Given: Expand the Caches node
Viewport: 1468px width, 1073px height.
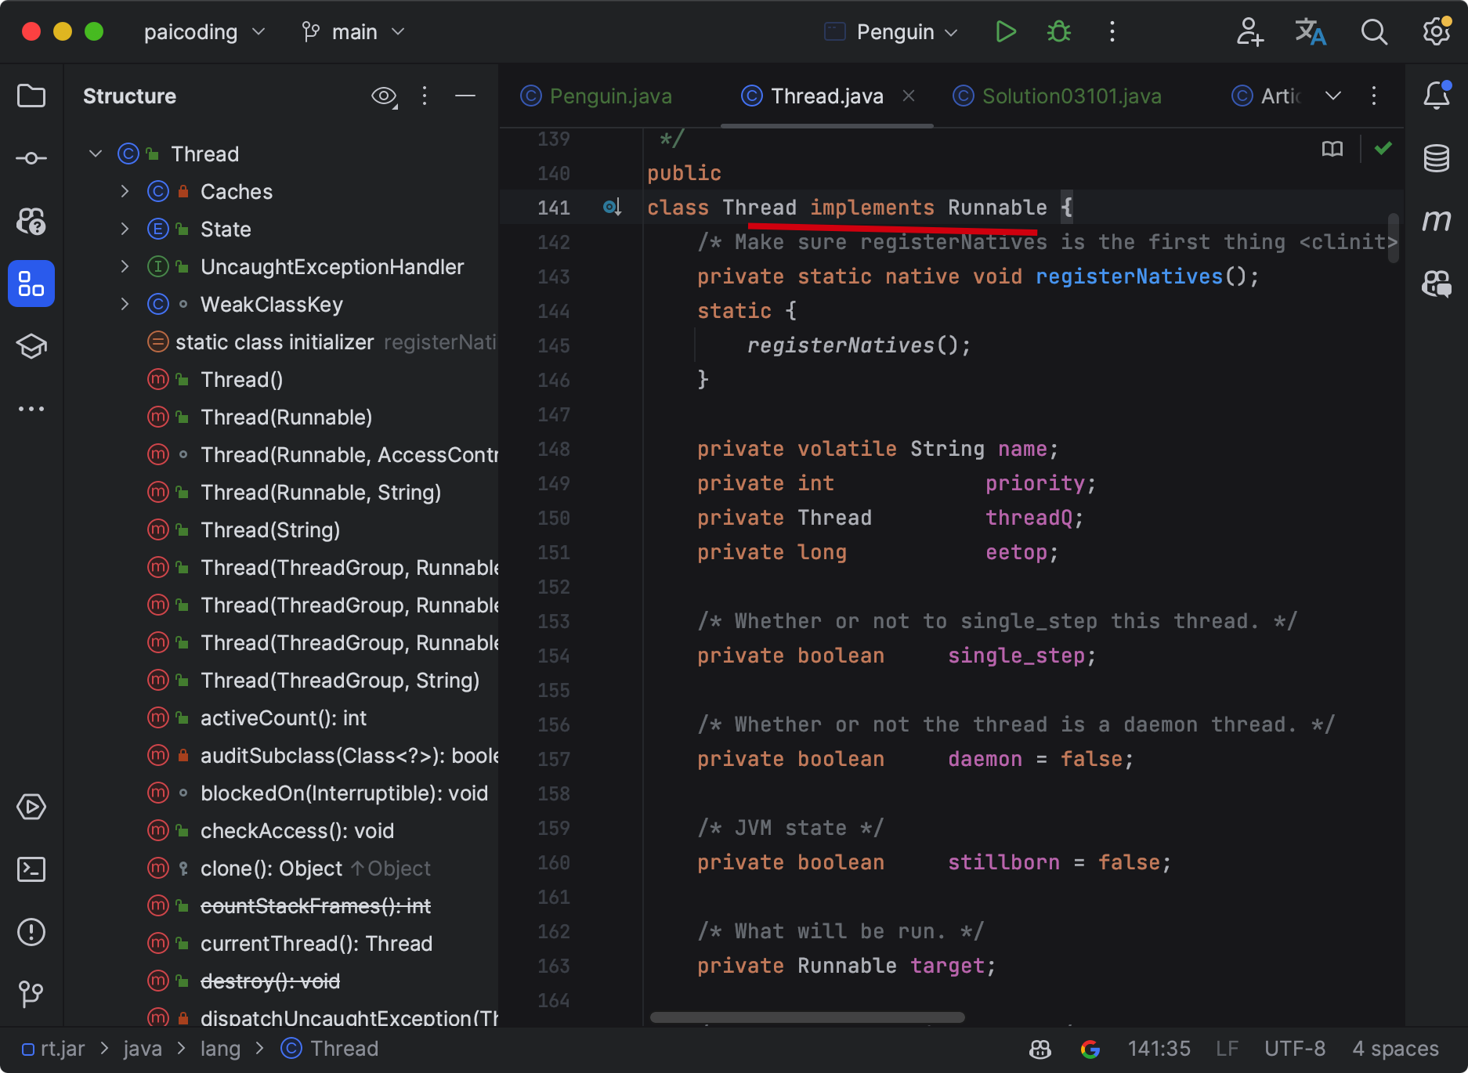Looking at the screenshot, I should tap(125, 191).
